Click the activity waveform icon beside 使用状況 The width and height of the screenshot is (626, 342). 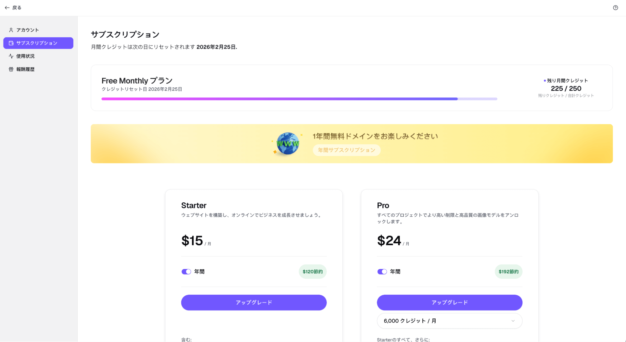[x=11, y=56]
